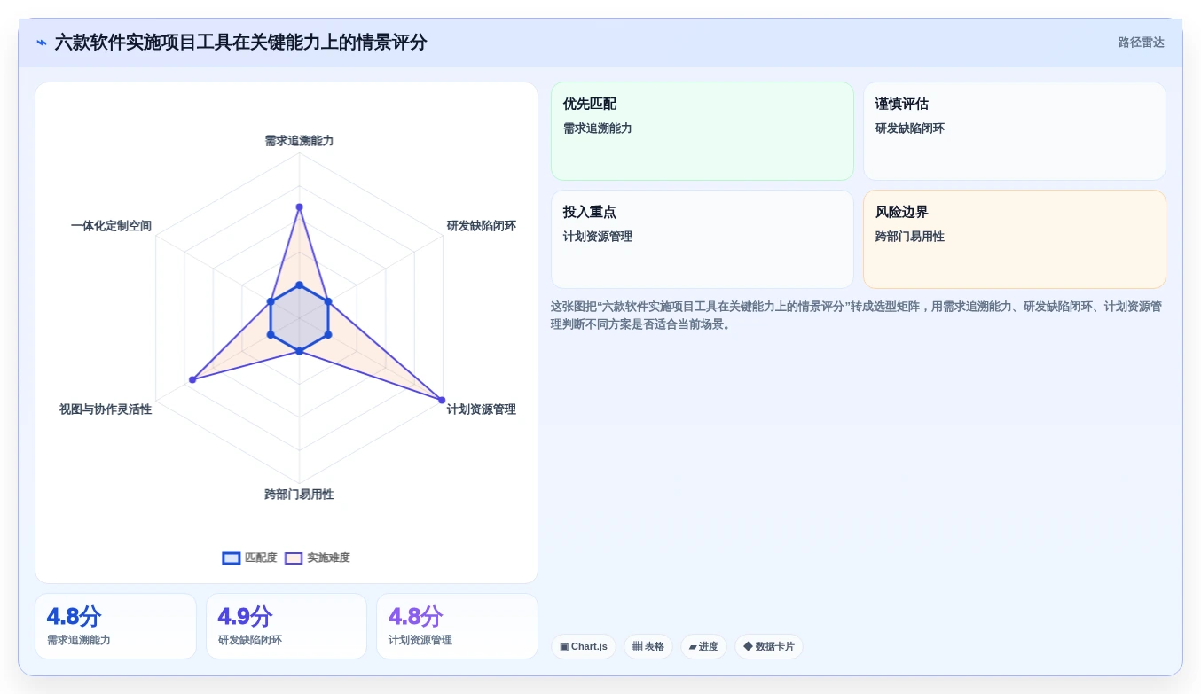Viewport: 1201px width, 694px height.
Task: Click the 研发缺陷闭环 radar axis label
Action: (482, 226)
